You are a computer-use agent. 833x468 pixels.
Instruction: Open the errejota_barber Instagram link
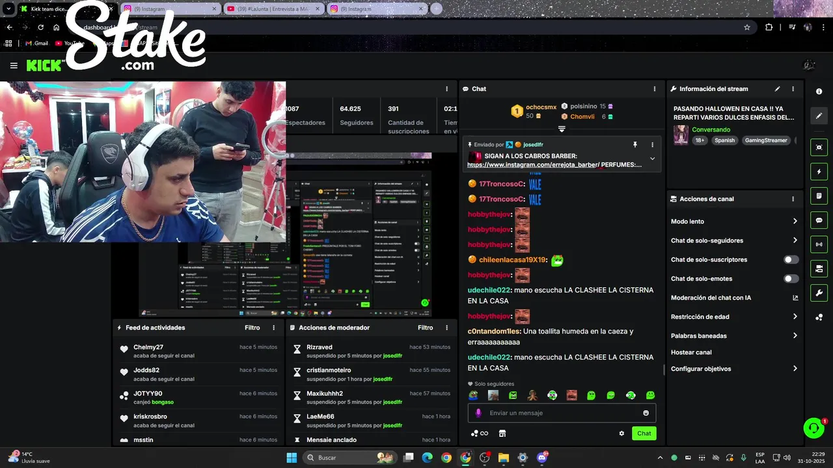coord(533,165)
